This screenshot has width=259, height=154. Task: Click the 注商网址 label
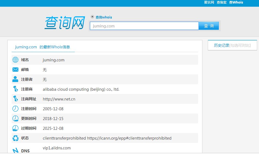click(28, 99)
